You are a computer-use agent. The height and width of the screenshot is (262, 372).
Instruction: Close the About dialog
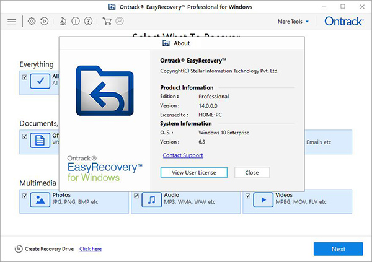[252, 172]
